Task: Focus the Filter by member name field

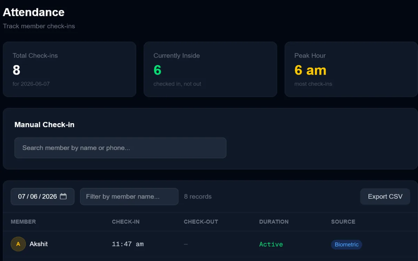Action: pos(129,196)
